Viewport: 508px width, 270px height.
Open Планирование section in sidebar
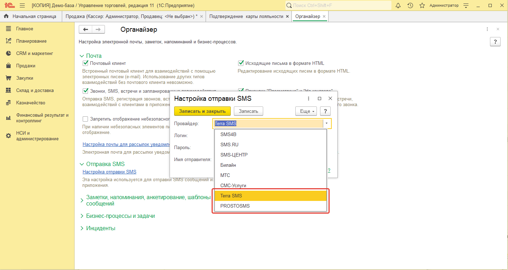[37, 41]
